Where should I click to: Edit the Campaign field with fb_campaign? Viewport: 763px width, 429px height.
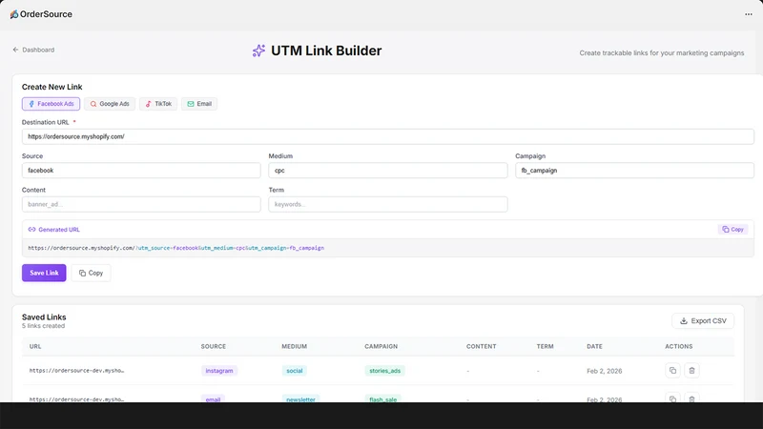(x=634, y=171)
